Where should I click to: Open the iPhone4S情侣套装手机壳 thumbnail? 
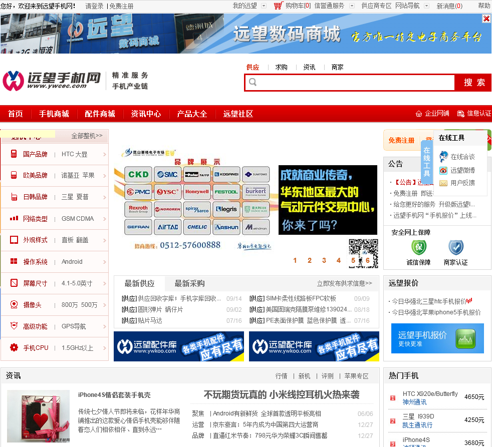tap(38, 416)
